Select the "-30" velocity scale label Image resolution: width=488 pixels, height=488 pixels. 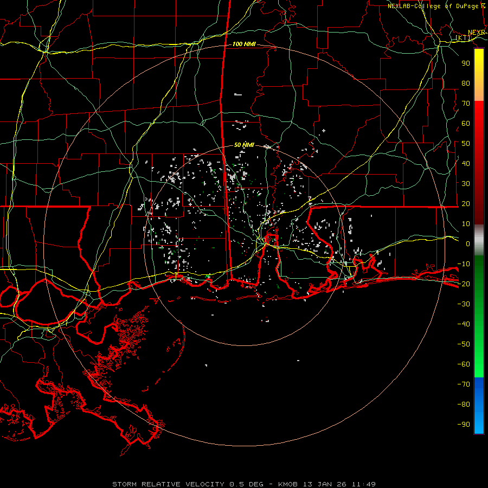click(464, 304)
